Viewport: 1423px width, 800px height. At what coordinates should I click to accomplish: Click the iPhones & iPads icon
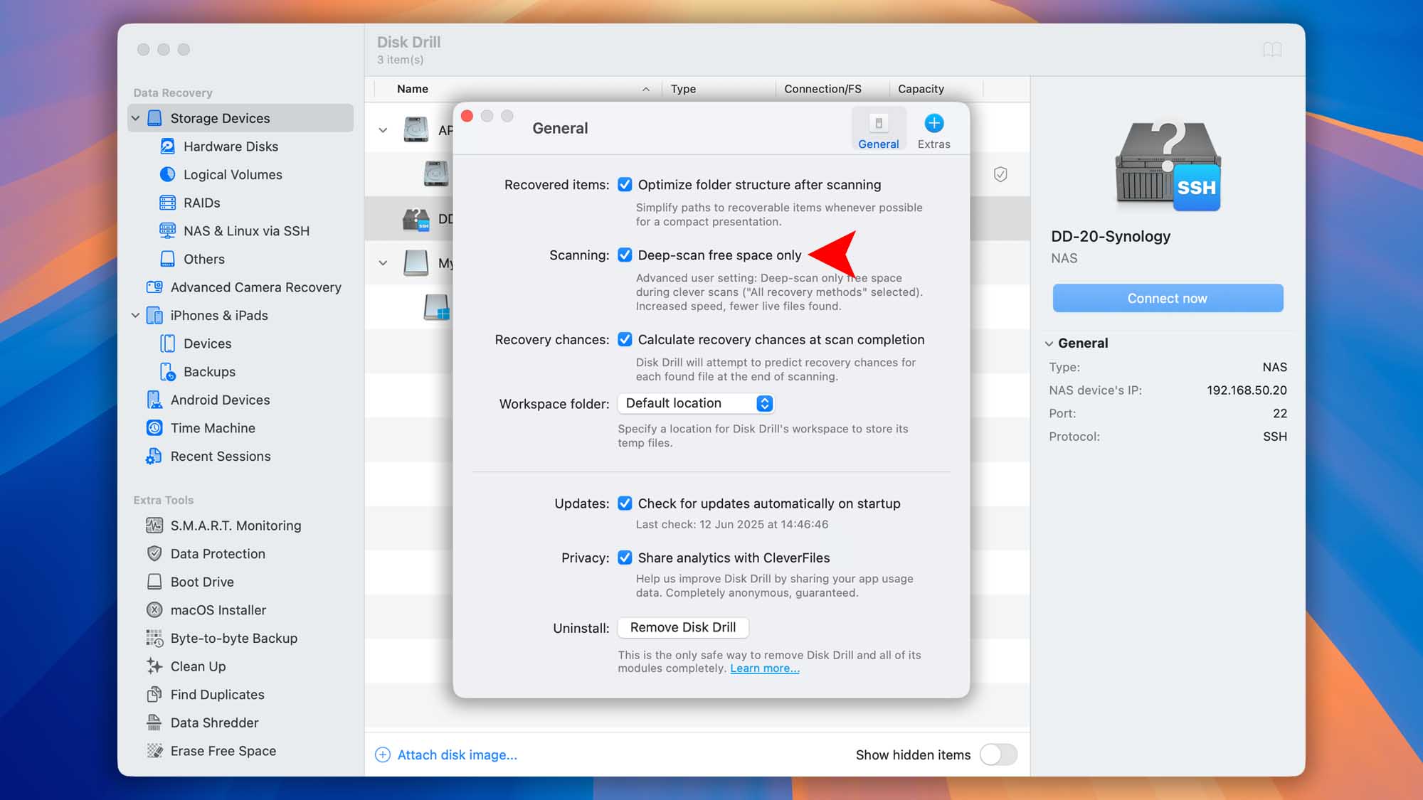pyautogui.click(x=154, y=316)
